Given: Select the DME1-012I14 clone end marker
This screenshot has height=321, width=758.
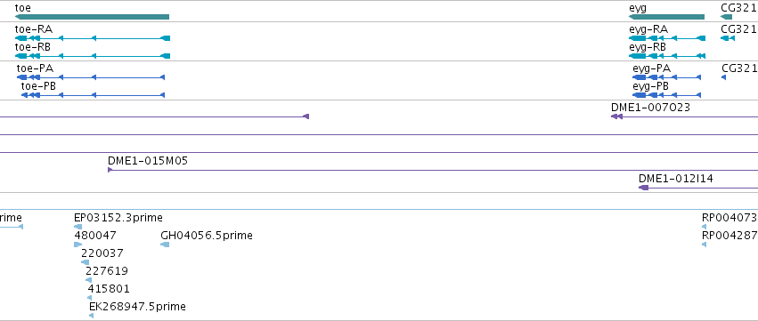Looking at the screenshot, I should point(643,188).
